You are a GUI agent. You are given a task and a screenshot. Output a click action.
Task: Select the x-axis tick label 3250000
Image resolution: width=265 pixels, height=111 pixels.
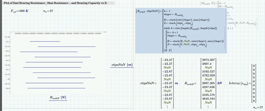(x=40, y=33)
